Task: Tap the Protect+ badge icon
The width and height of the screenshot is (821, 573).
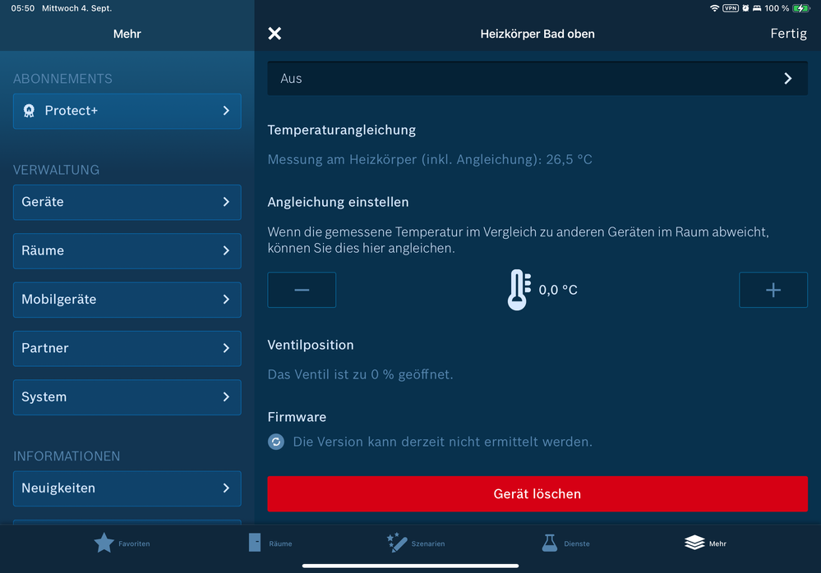Action: point(29,111)
